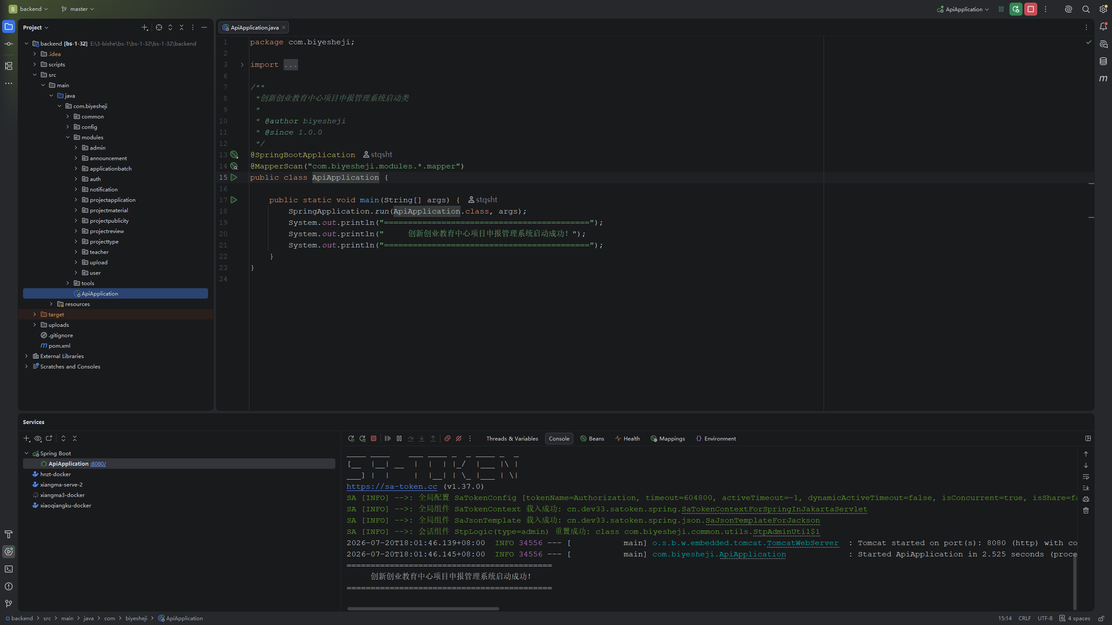Expand the target folder
Image resolution: width=1112 pixels, height=625 pixels.
pyautogui.click(x=35, y=314)
